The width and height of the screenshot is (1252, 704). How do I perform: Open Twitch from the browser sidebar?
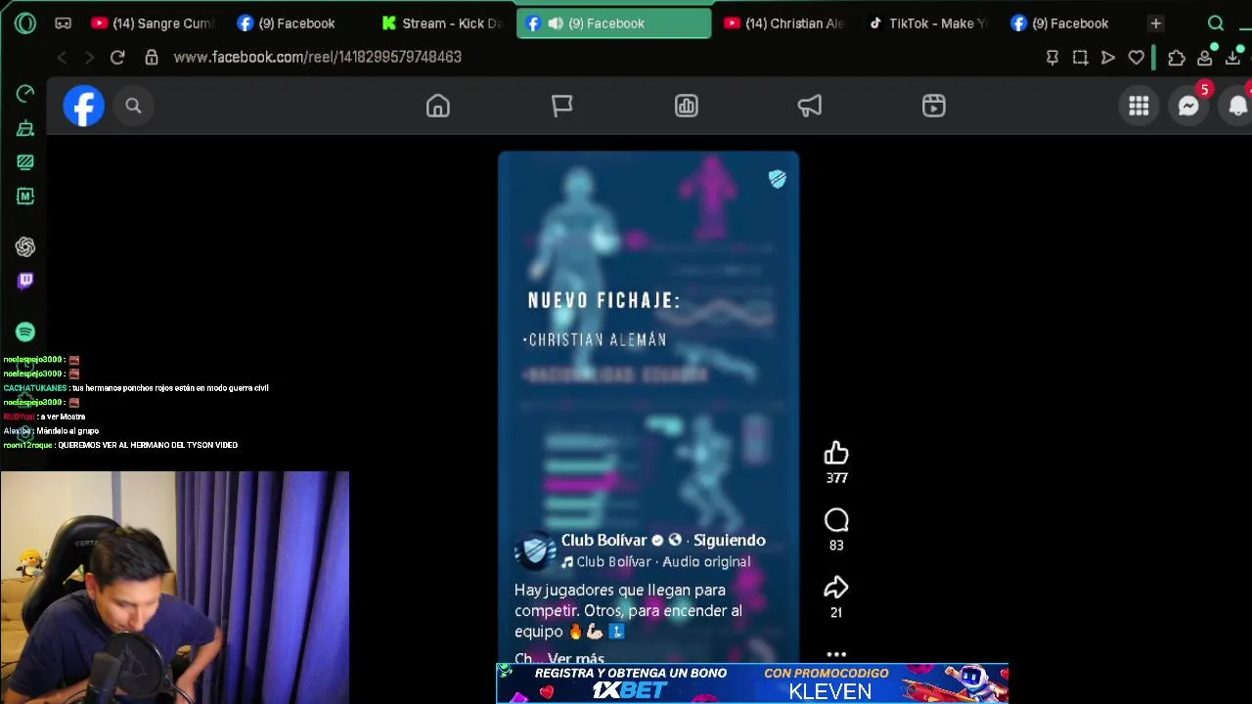25,282
